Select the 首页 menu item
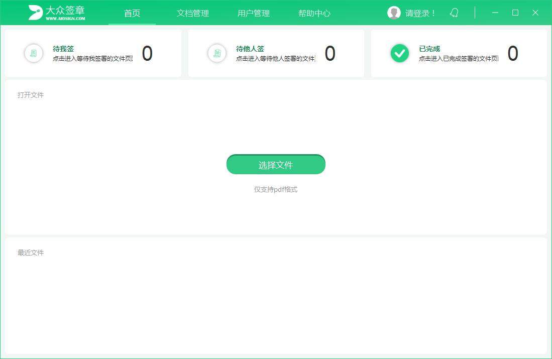Viewport: 552px width, 359px height. pos(132,14)
